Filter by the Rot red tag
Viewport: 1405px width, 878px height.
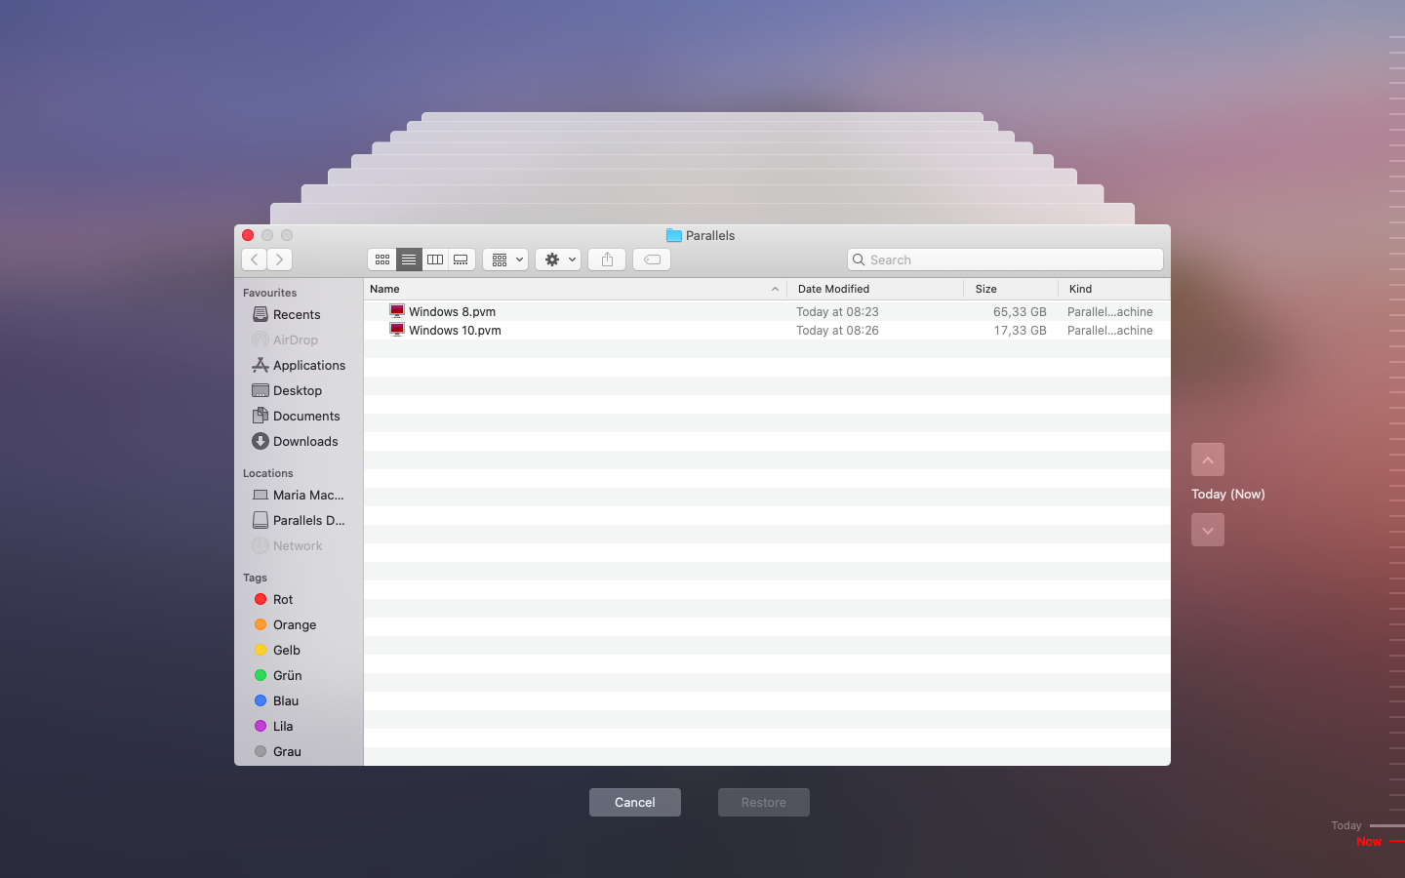282,599
